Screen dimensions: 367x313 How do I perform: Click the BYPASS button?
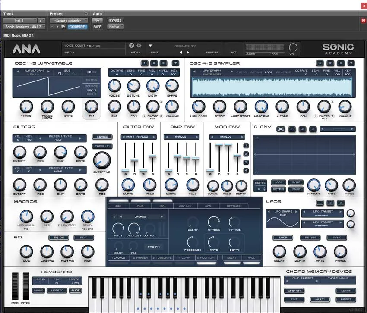click(x=115, y=21)
